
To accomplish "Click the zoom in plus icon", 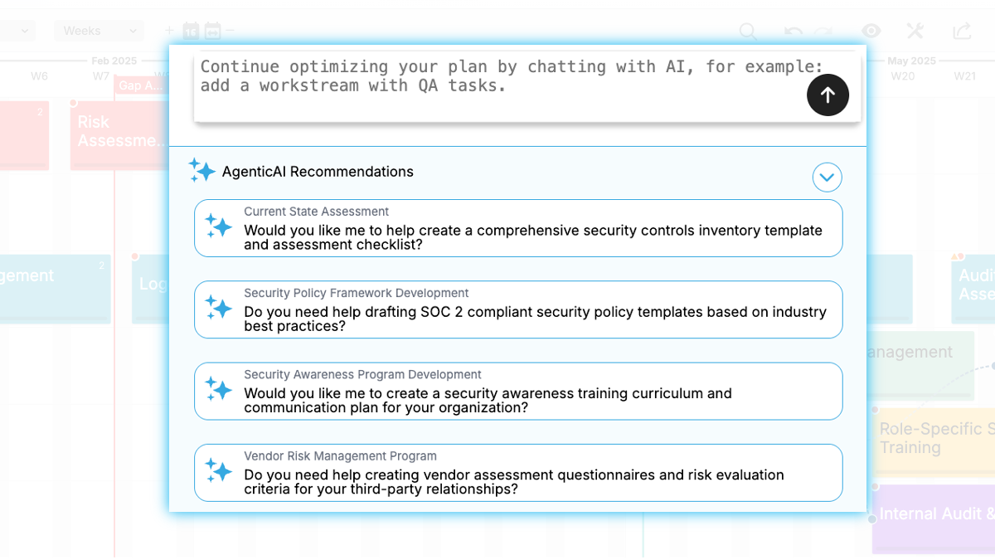I will pyautogui.click(x=170, y=31).
